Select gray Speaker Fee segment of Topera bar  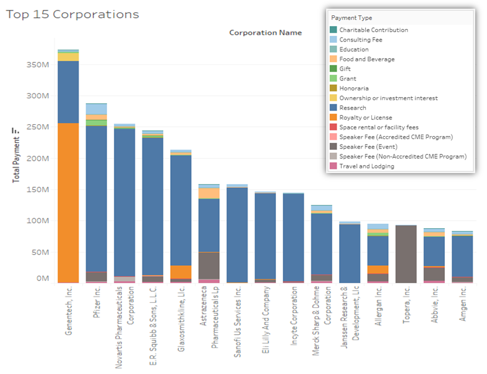407,254
